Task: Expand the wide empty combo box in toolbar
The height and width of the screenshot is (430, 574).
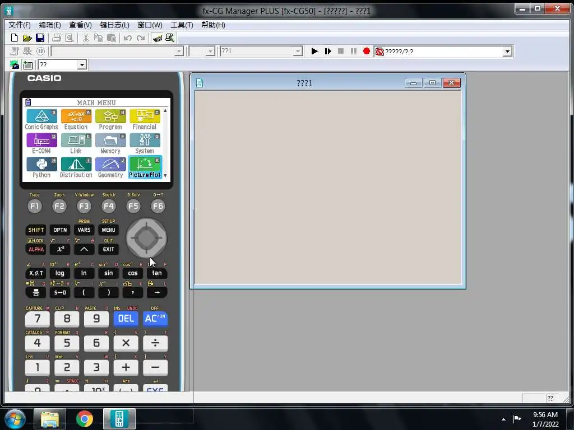Action: pyautogui.click(x=179, y=51)
